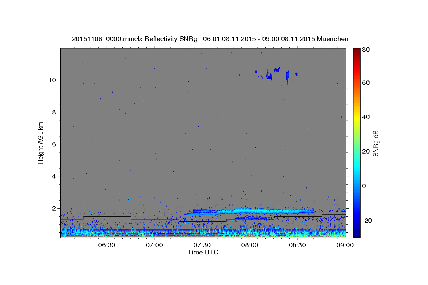Click the colorbar value 80
428x285 pixels.
366,50
